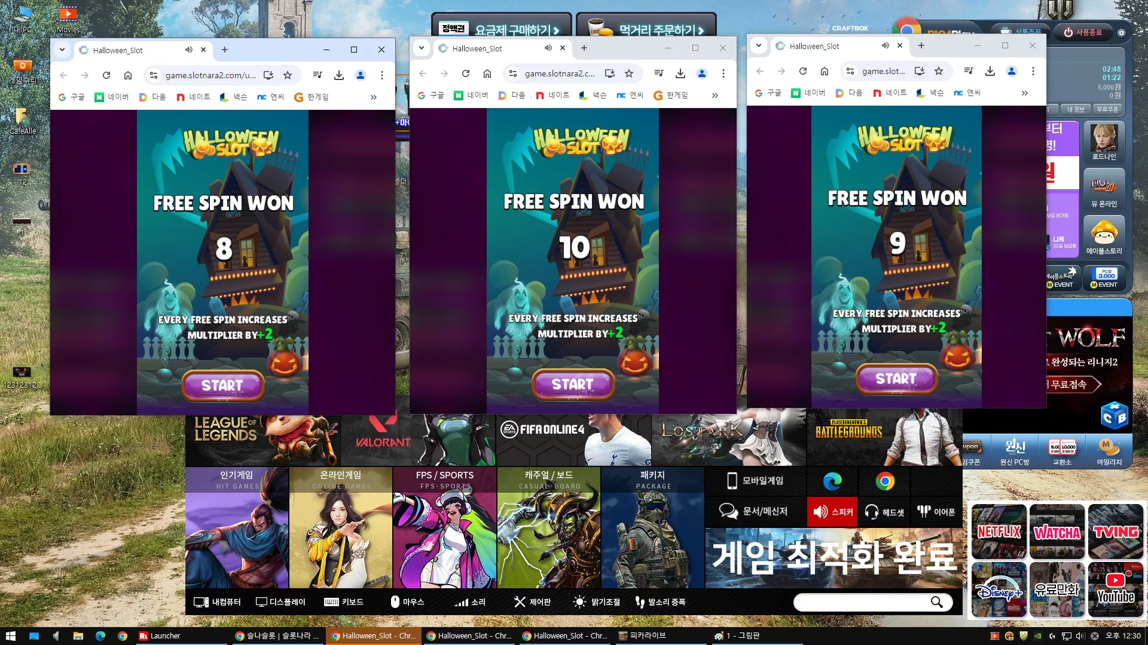This screenshot has width=1148, height=645.
Task: Click the home icon in the right Chrome window
Action: pyautogui.click(x=825, y=71)
